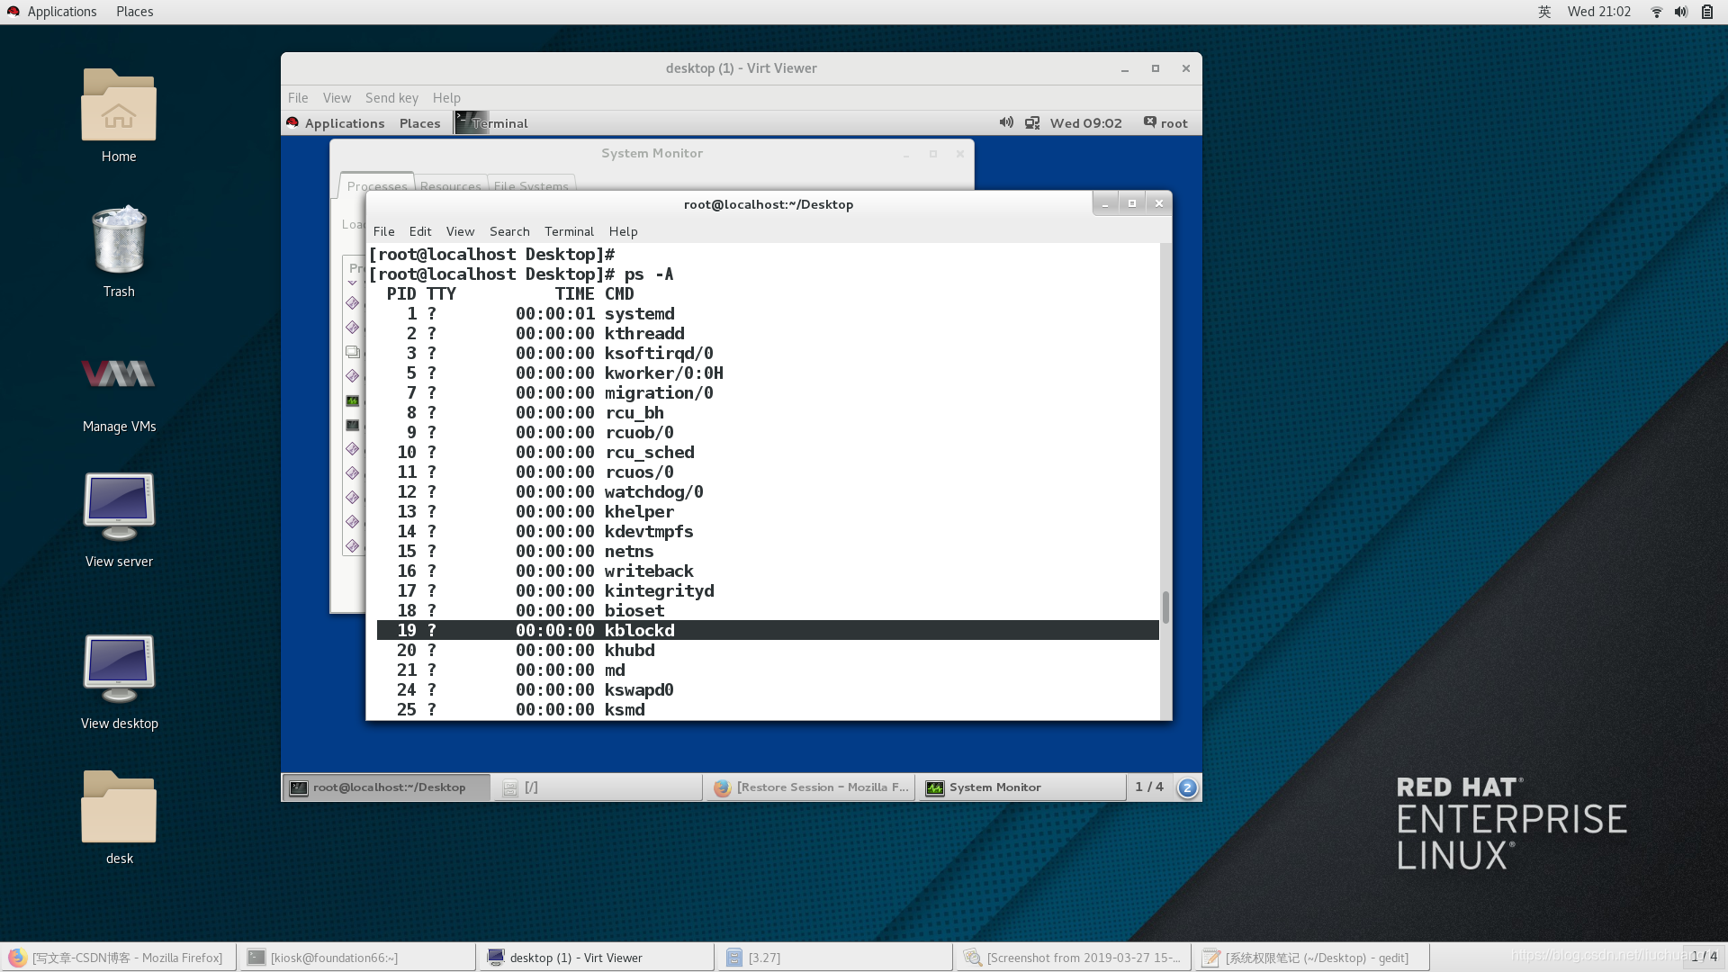Switch to System Monitor Resources tab
Screen dimensions: 1728x972
450,184
